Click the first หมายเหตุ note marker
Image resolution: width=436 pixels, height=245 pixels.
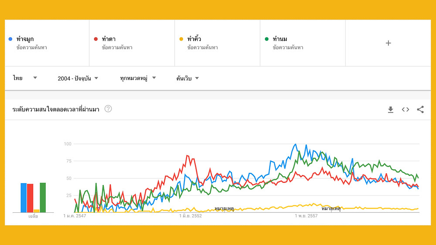(x=224, y=208)
